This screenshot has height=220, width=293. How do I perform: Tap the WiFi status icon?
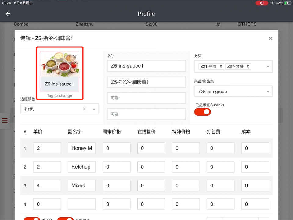pos(273,3)
